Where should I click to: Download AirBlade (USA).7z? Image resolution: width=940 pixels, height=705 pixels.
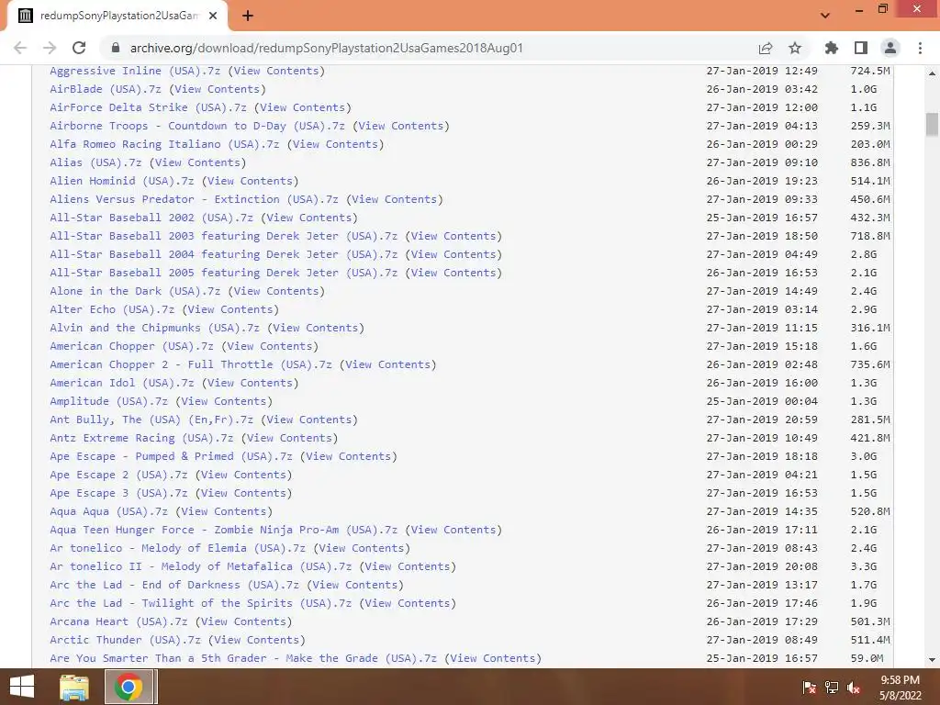[106, 89]
